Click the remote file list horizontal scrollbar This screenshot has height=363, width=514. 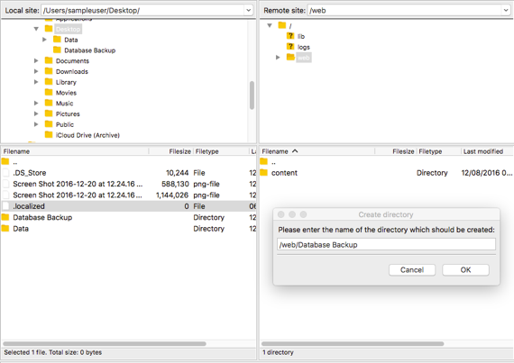pyautogui.click(x=353, y=344)
